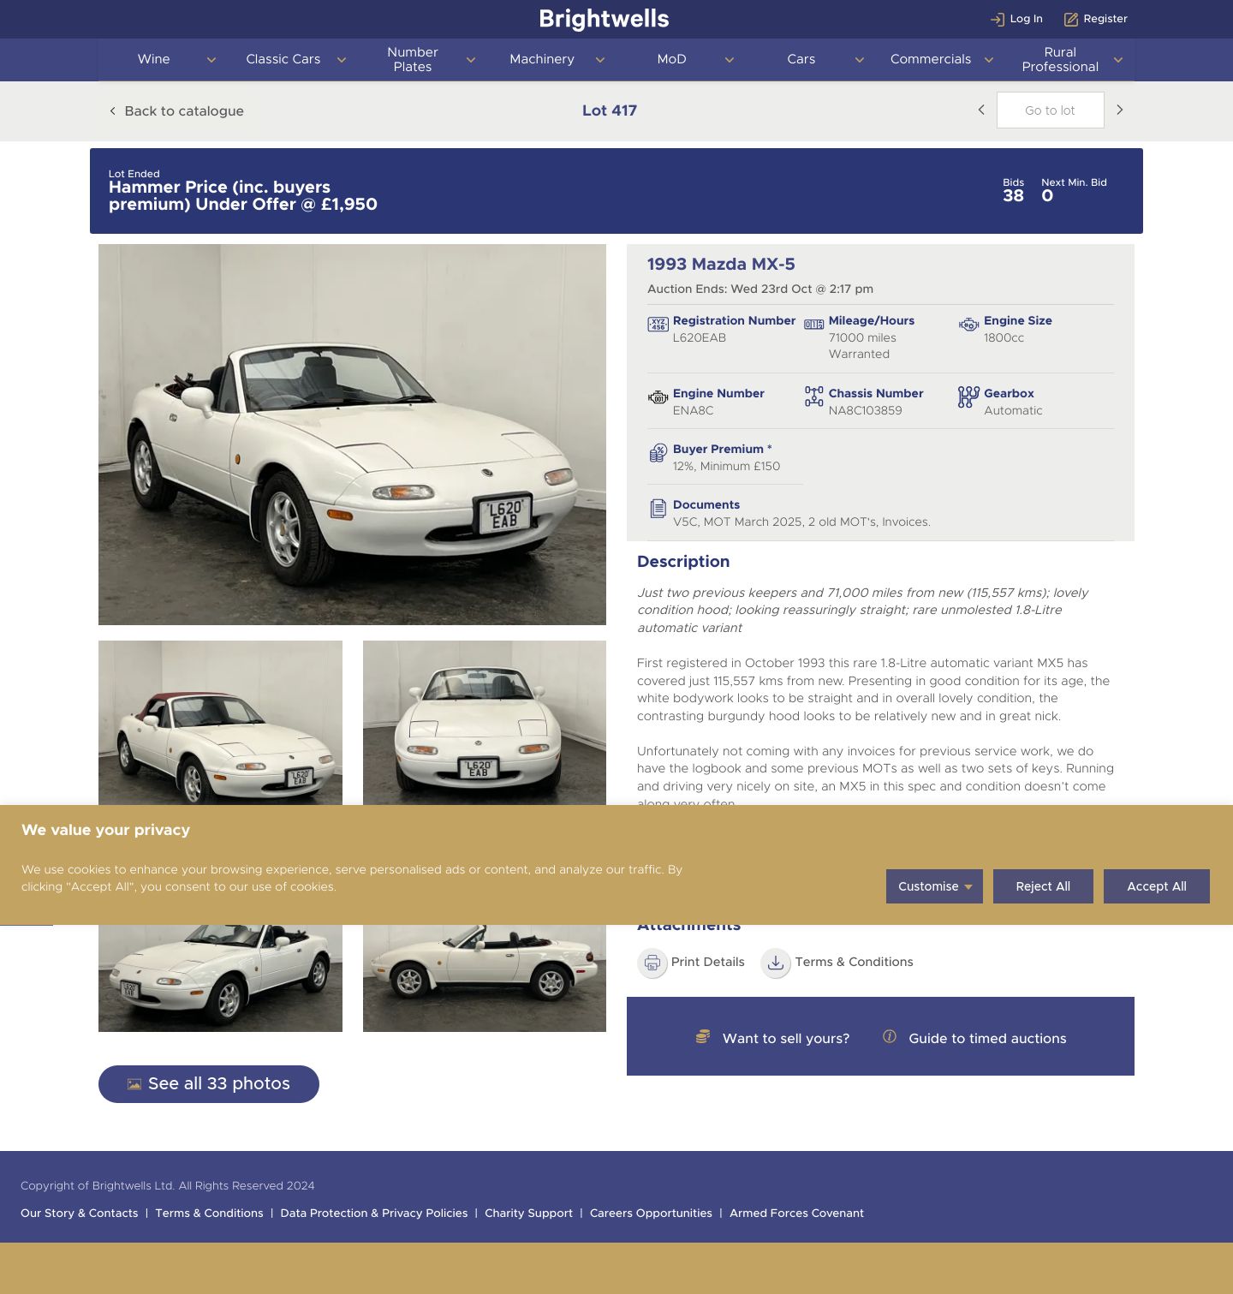The image size is (1233, 1294).
Task: Click the 1993 Mazda MX-5 title
Action: (721, 265)
